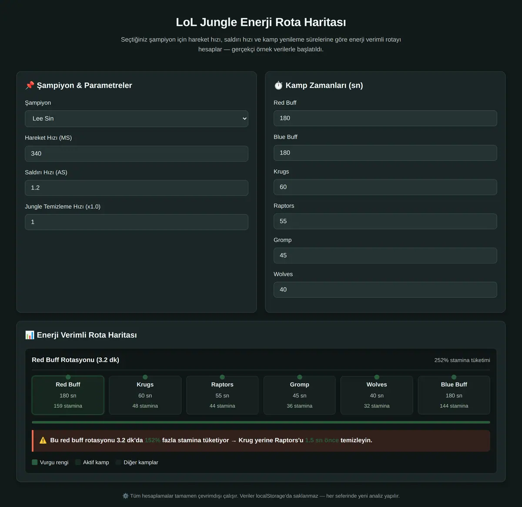The height and width of the screenshot is (507, 522).
Task: Click the green dot above Blue Buff card
Action: 454,377
